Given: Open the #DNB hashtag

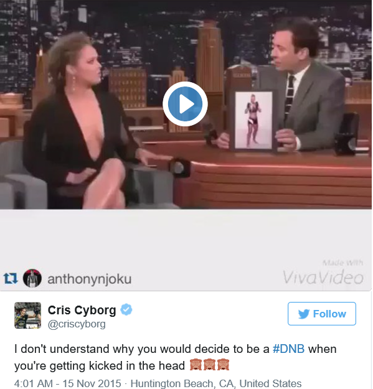Looking at the screenshot, I should (x=288, y=349).
